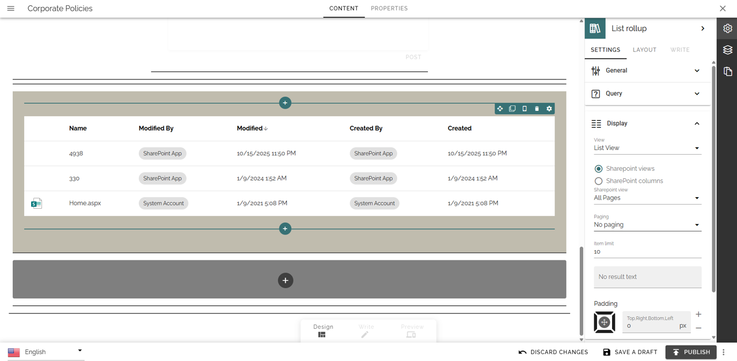Open the 4938 list item
This screenshot has width=737, height=361.
click(x=76, y=153)
